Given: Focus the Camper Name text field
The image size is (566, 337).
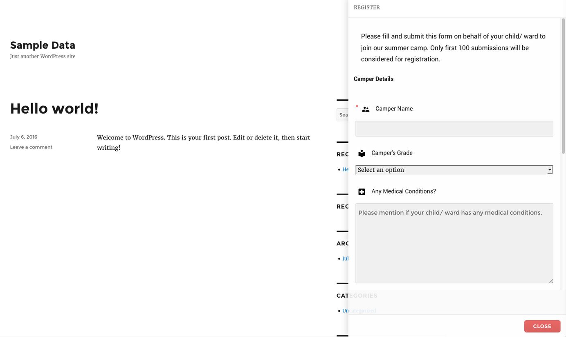Looking at the screenshot, I should pyautogui.click(x=454, y=128).
